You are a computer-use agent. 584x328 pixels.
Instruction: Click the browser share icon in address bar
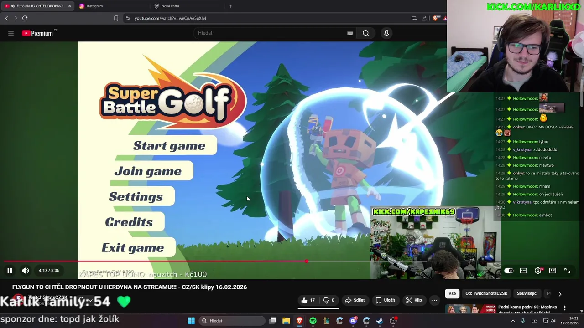point(424,18)
